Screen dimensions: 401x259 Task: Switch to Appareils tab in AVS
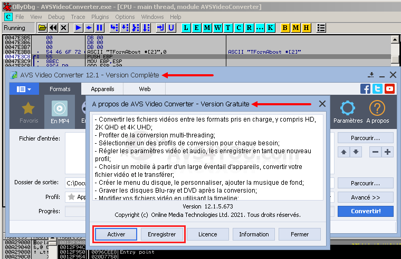coord(102,89)
